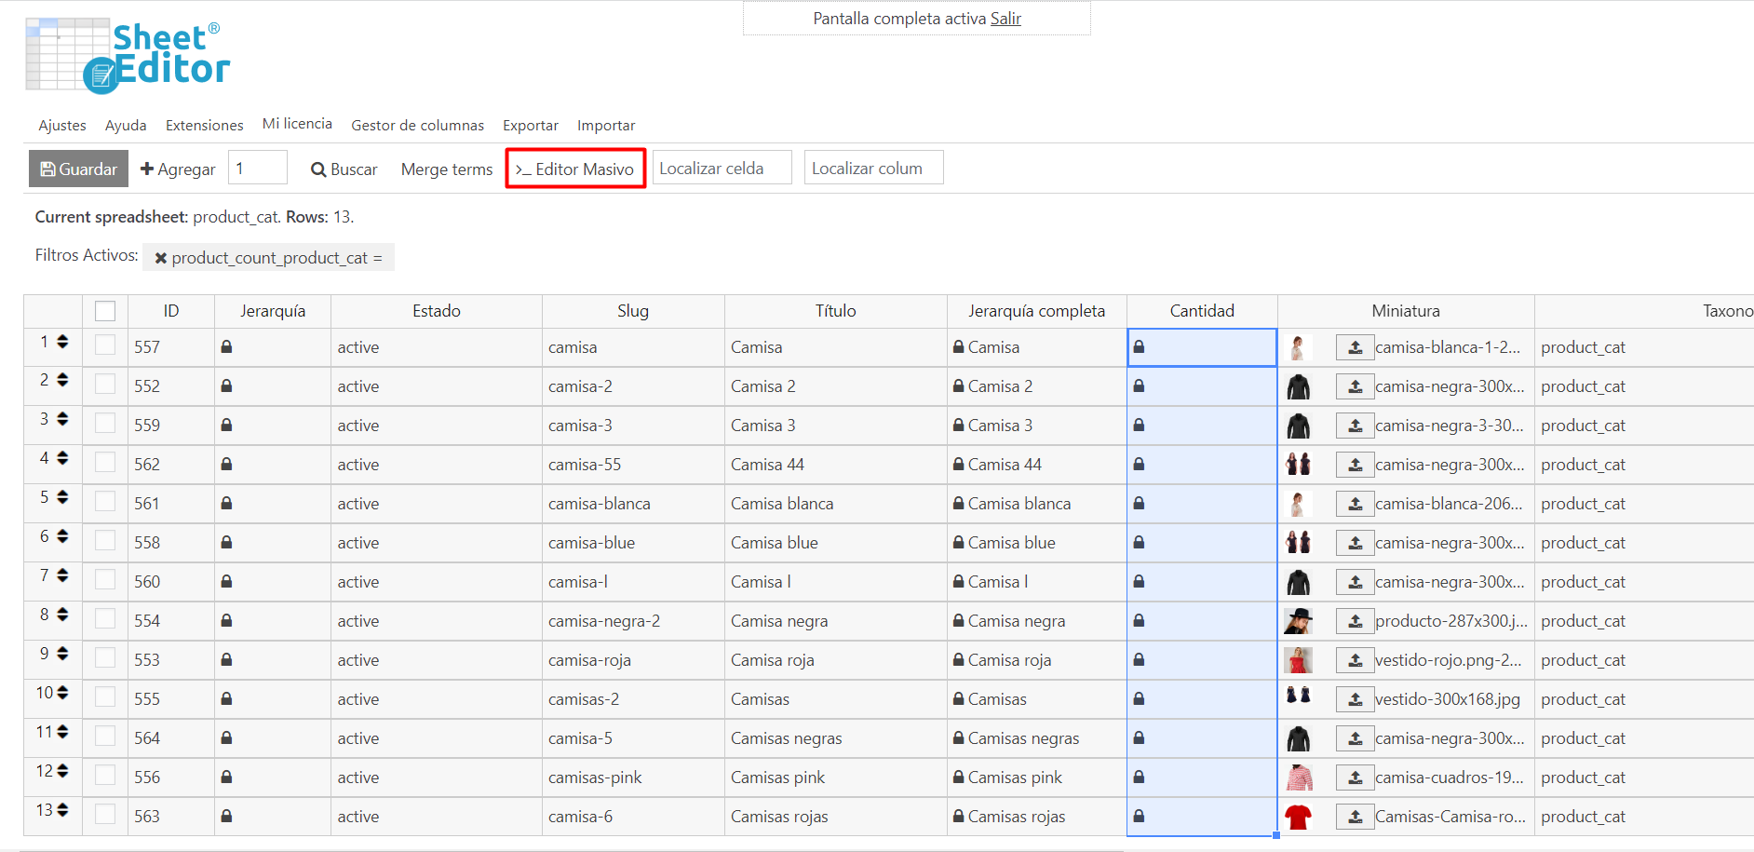Screen dimensions: 1754x852
Task: Click upload icon beside vestido-300x168.jpg
Action: pos(1355,699)
